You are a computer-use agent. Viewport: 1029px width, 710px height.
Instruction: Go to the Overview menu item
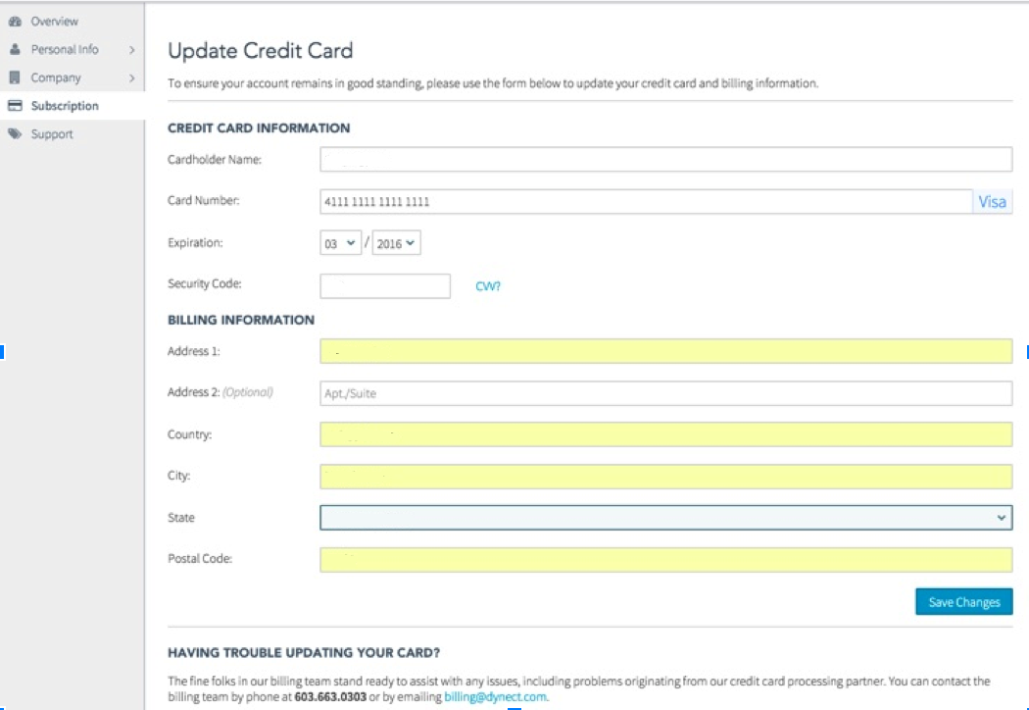54,22
